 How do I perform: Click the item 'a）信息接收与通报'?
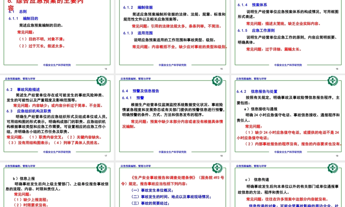pyautogui.click(x=261, y=109)
